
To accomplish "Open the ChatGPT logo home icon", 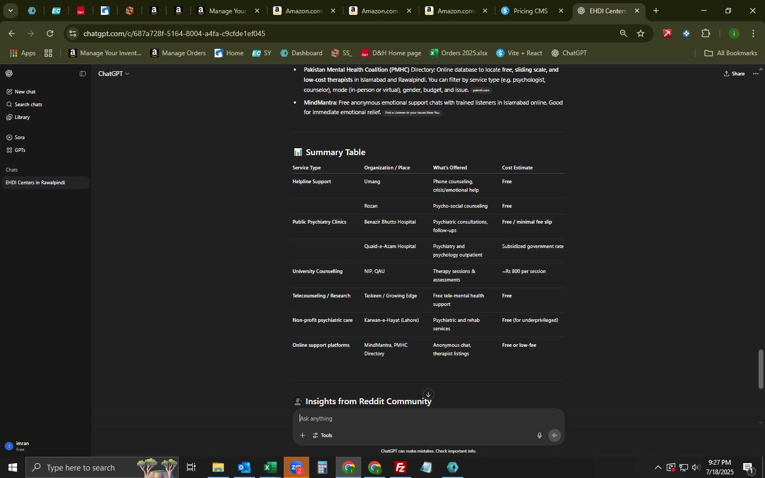I will tap(9, 74).
